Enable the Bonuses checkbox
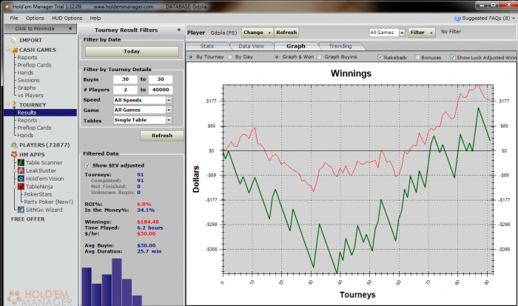This screenshot has height=306, width=518. [x=417, y=57]
